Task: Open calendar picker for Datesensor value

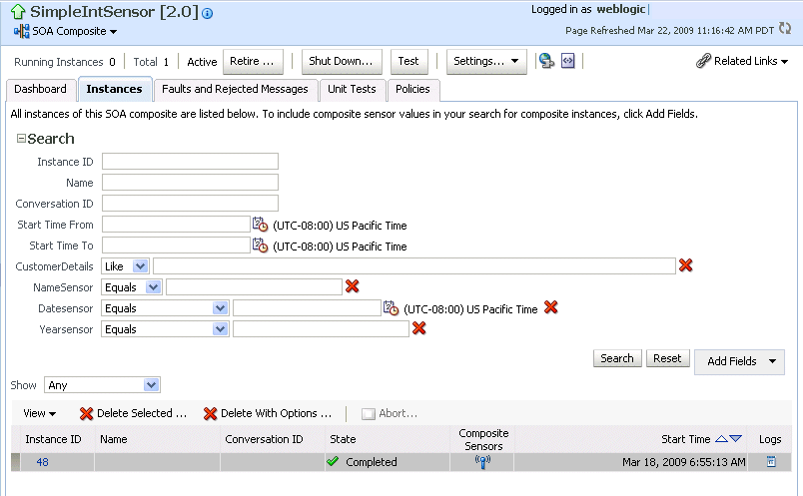Action: coord(391,307)
